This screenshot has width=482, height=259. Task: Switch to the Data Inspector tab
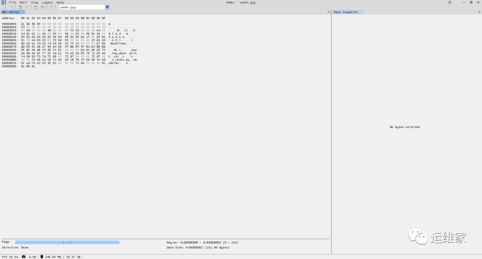[x=348, y=12]
